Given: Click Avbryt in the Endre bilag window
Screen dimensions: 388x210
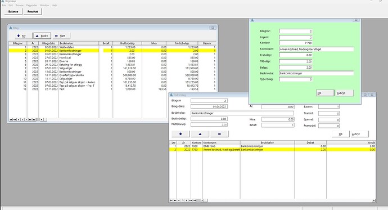Looking at the screenshot, I should [360, 134].
